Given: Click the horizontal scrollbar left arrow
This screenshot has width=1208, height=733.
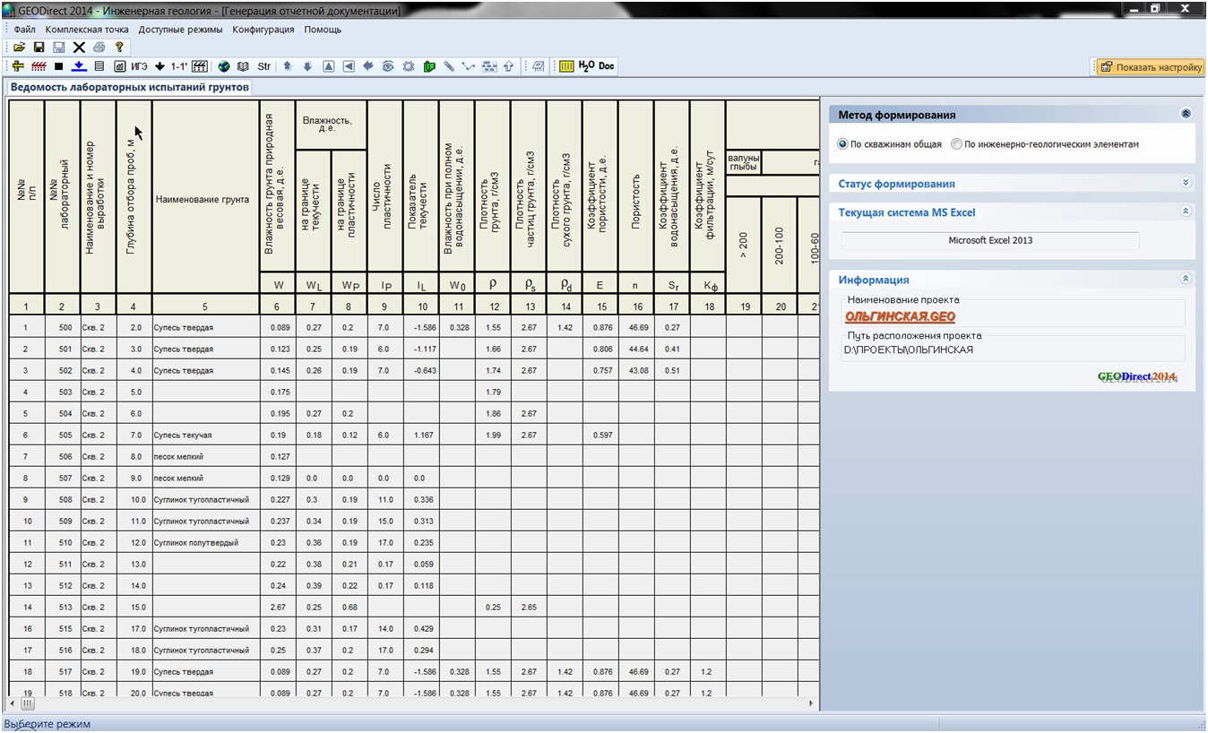Looking at the screenshot, I should (13, 703).
